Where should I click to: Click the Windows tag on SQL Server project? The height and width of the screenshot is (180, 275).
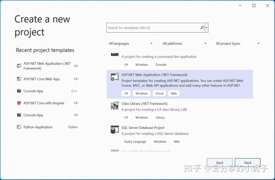tap(160, 141)
